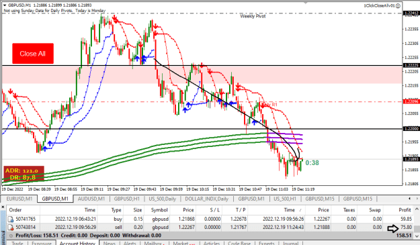Click the take profit 1.22678 cell
The width and height of the screenshot is (420, 245).
click(237, 219)
